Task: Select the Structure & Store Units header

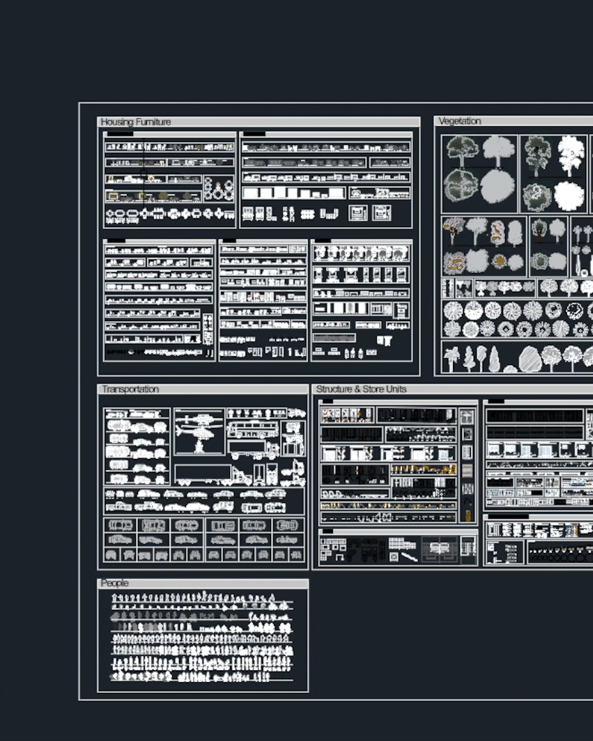Action: [361, 389]
